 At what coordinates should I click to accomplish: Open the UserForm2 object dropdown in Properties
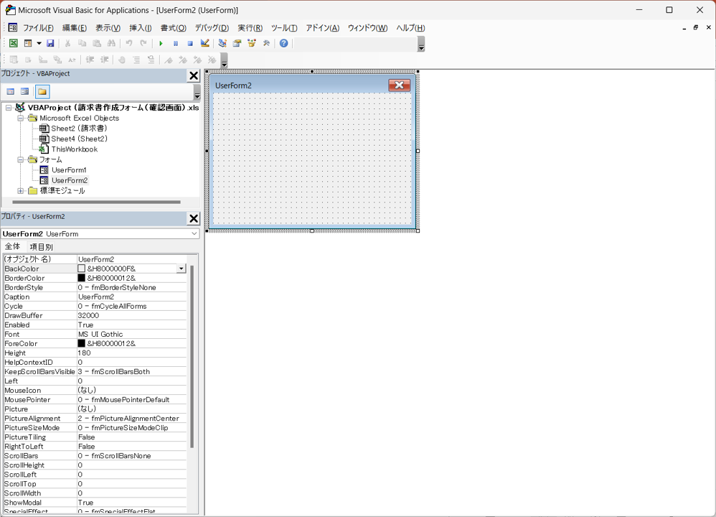194,233
